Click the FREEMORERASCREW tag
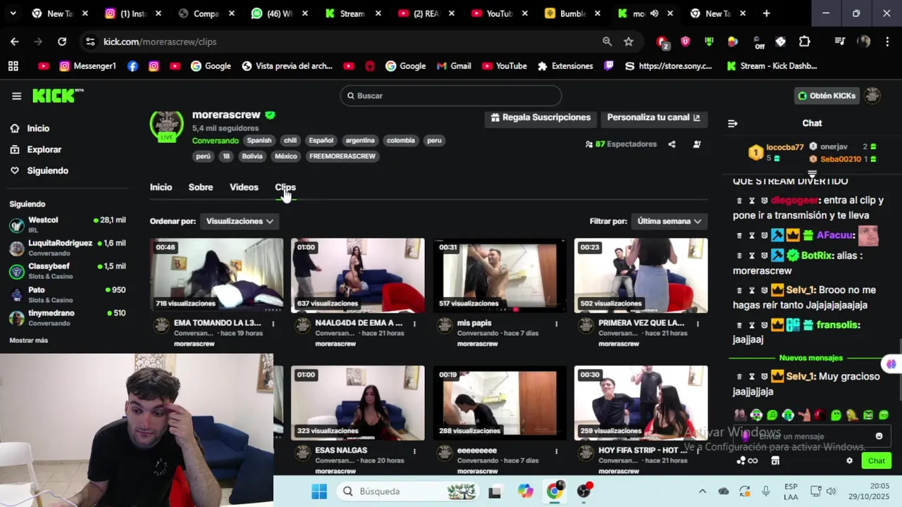 pos(342,156)
